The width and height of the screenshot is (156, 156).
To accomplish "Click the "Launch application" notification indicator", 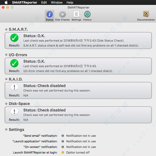I will tap(63, 141).
